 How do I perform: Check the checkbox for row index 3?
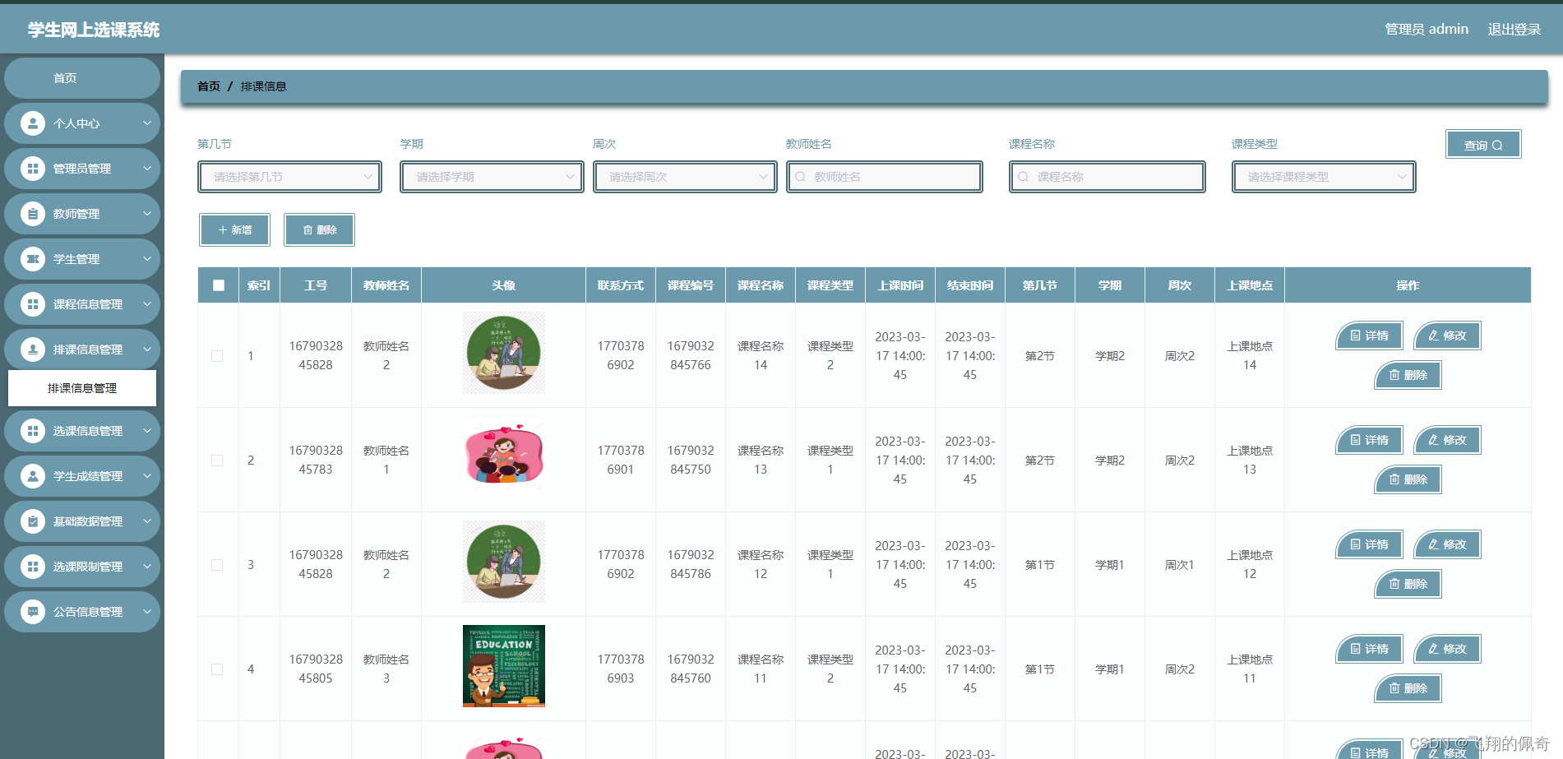pyautogui.click(x=217, y=564)
